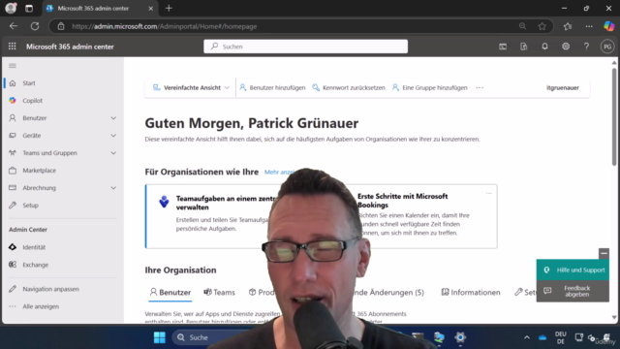620x349 pixels.
Task: Click the browser back arrow
Action: pyautogui.click(x=14, y=26)
